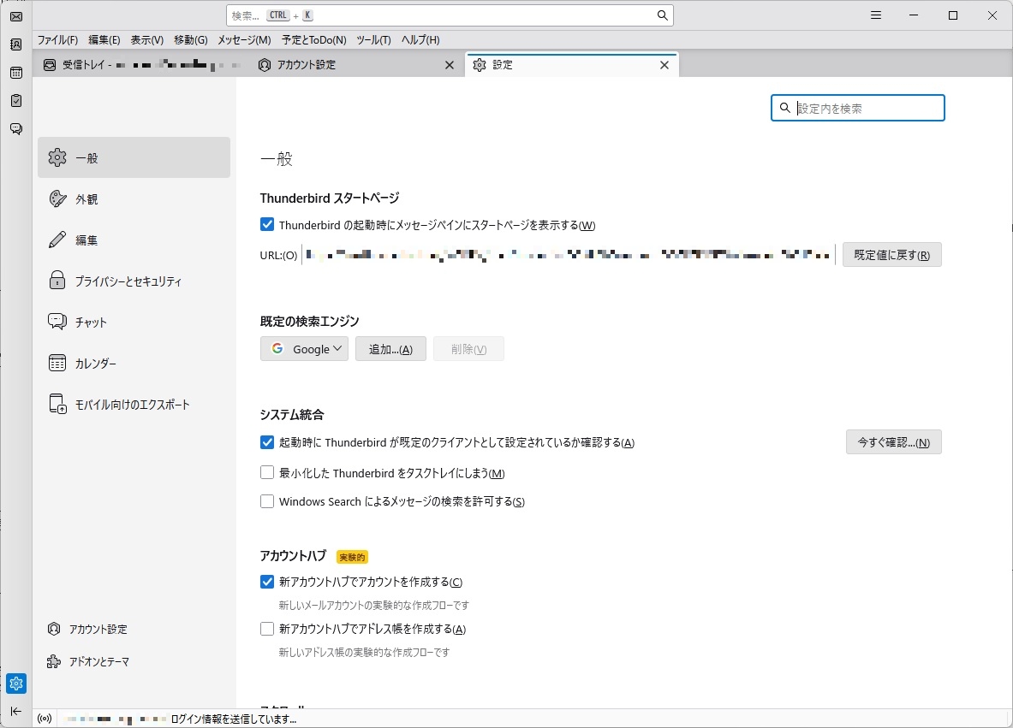Close the 設定 tab
This screenshot has height=728, width=1013.
(664, 65)
